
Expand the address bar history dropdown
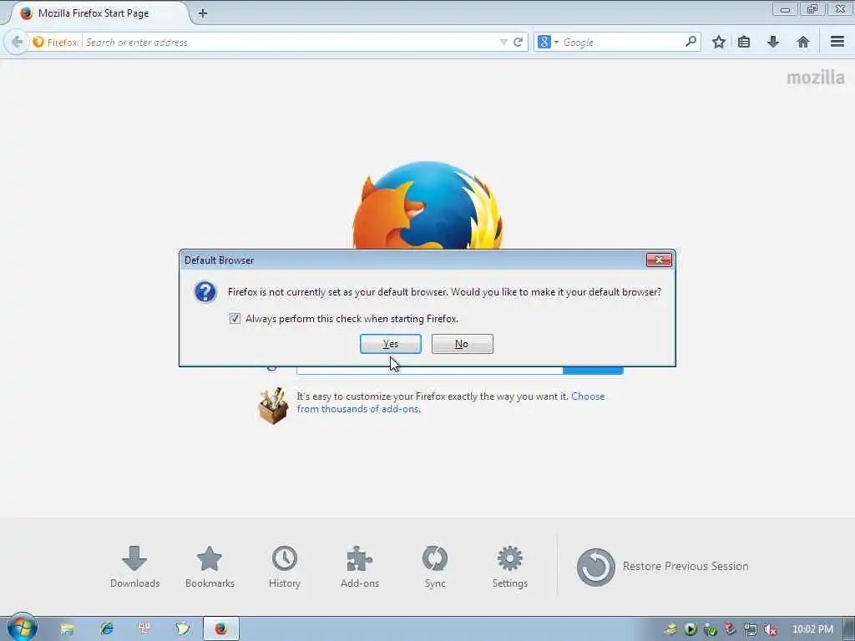pos(503,42)
